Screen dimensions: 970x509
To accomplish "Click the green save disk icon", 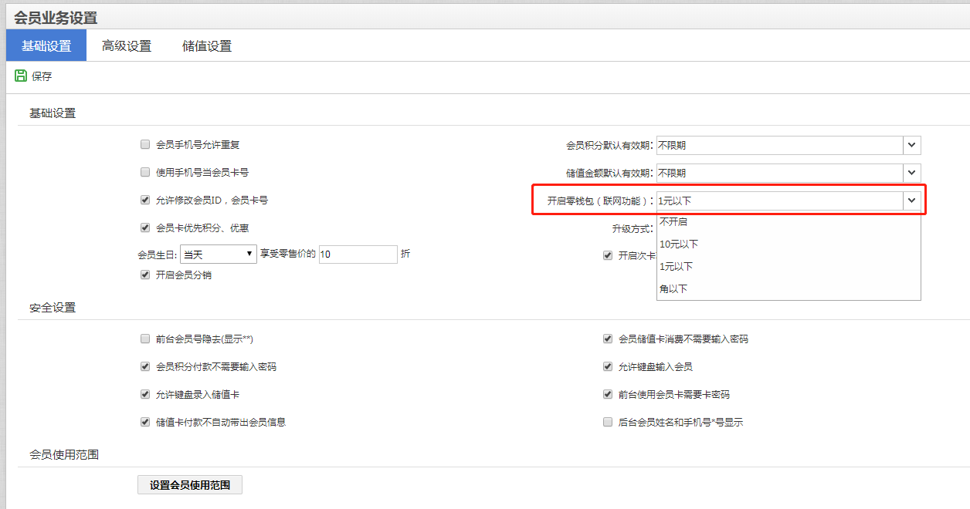I will 21,76.
